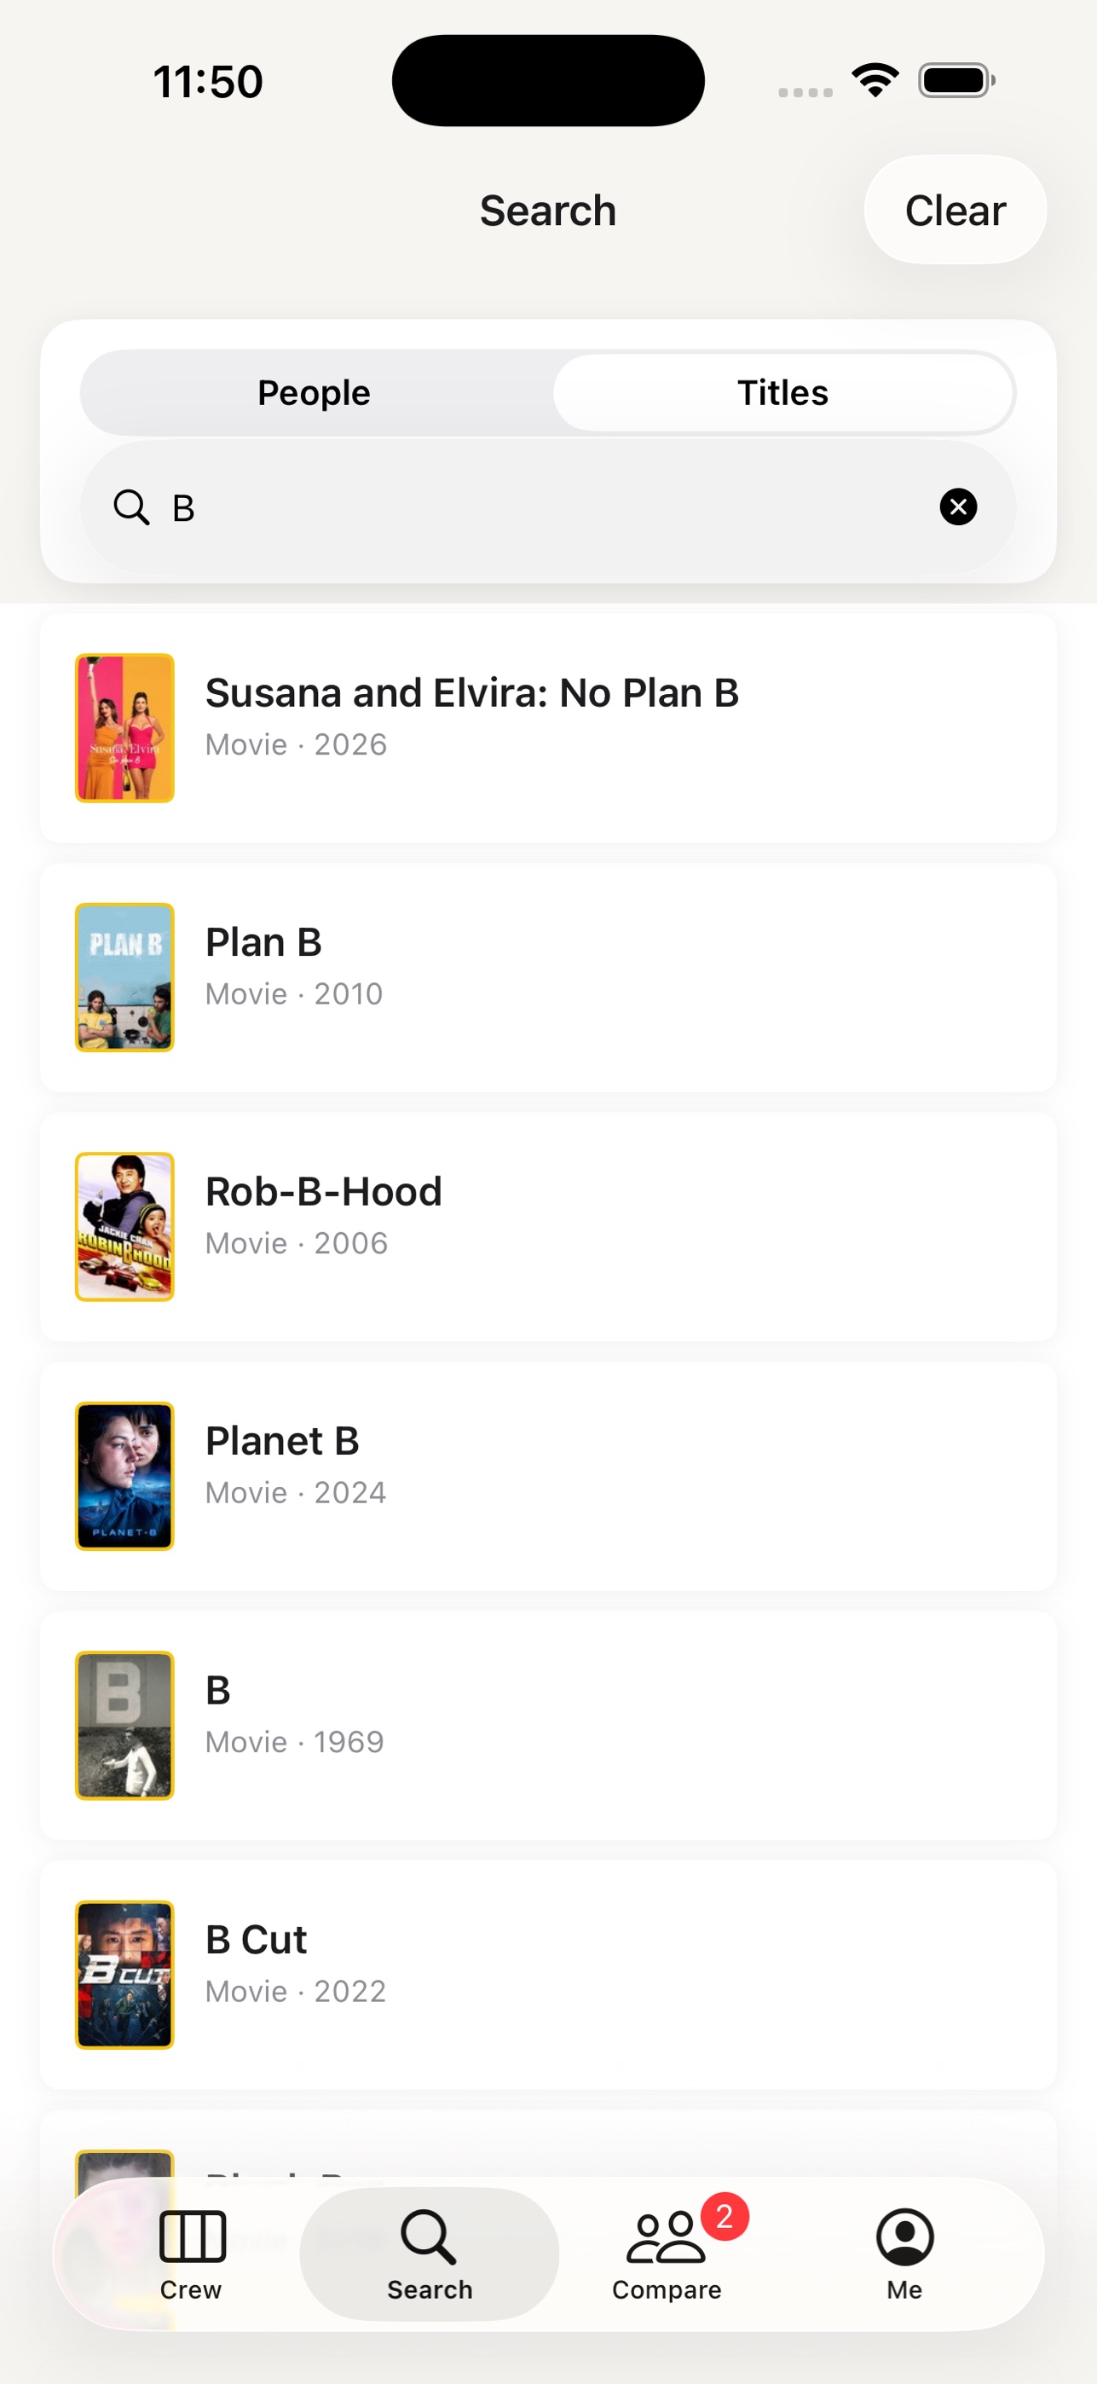This screenshot has height=2384, width=1097.
Task: Open the Compare people icon
Action: pos(666,2236)
